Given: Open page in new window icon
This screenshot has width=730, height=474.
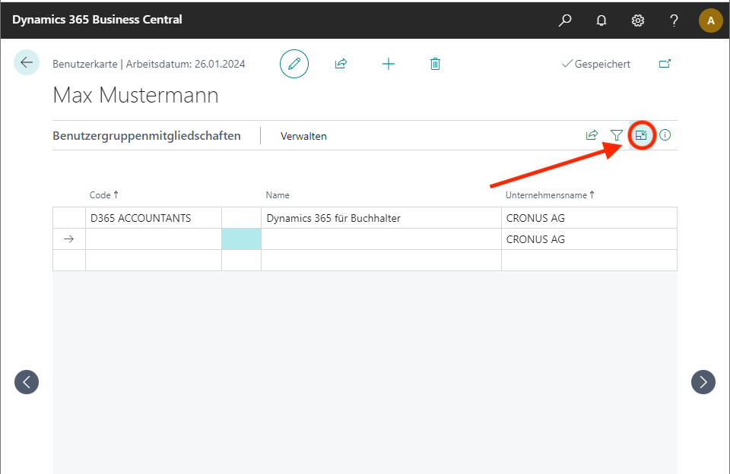Looking at the screenshot, I should click(x=665, y=64).
